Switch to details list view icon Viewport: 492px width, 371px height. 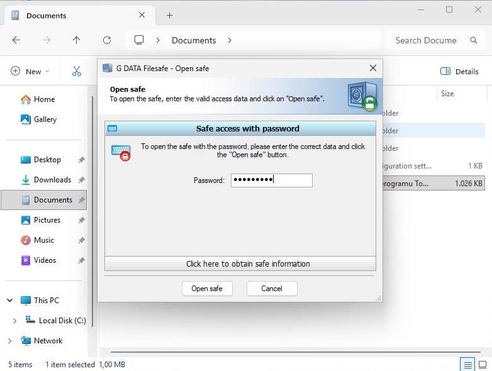coord(467,365)
